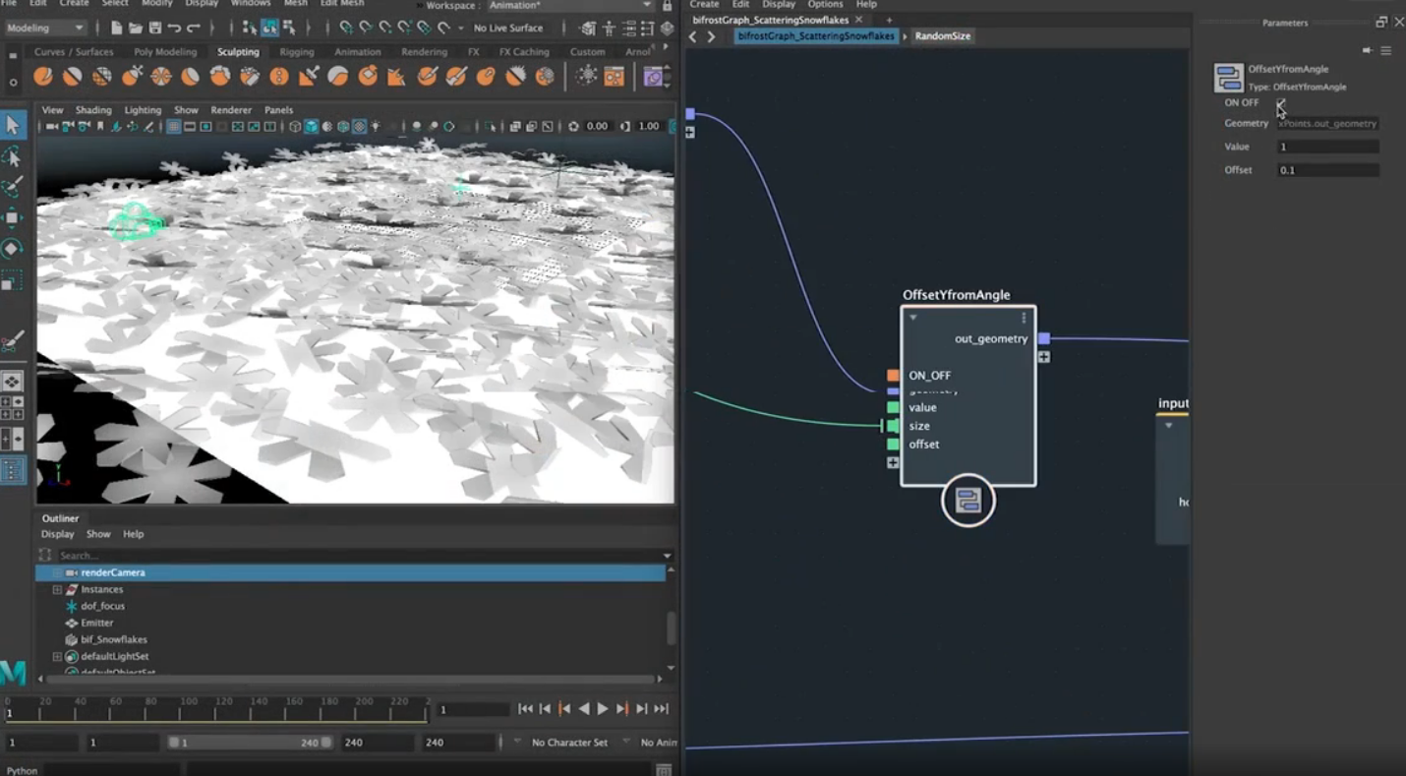
Task: Click the RandomSize breadcrumb
Action: coord(942,36)
